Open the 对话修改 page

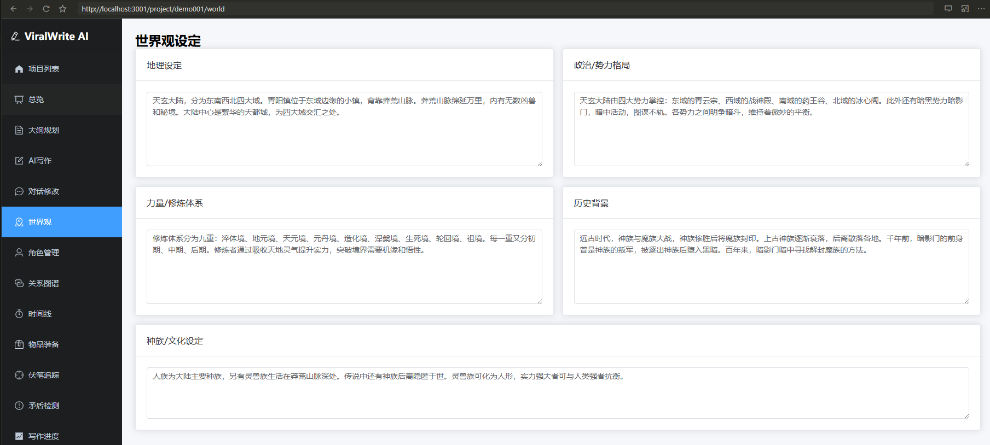click(x=62, y=191)
